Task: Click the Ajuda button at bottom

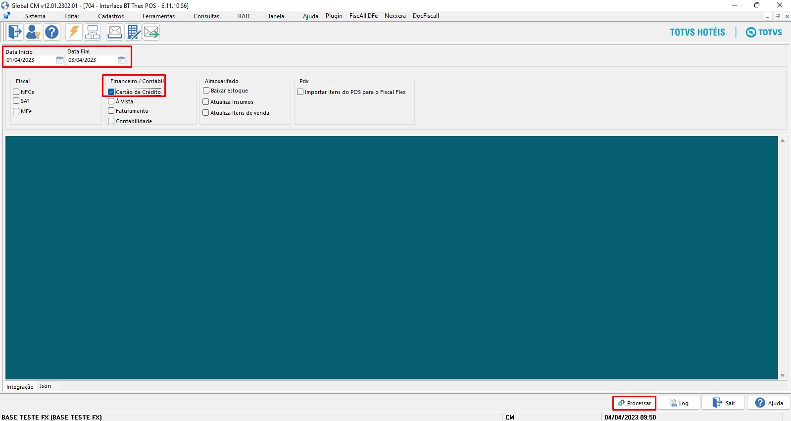Action: point(769,403)
